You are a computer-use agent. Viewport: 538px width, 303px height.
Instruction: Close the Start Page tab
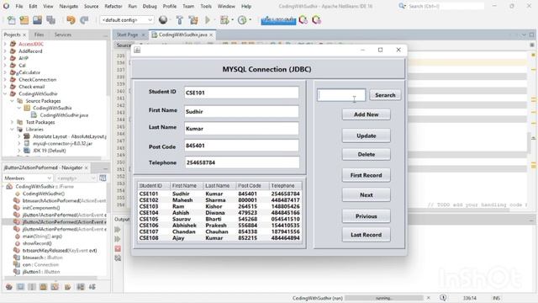[143, 35]
